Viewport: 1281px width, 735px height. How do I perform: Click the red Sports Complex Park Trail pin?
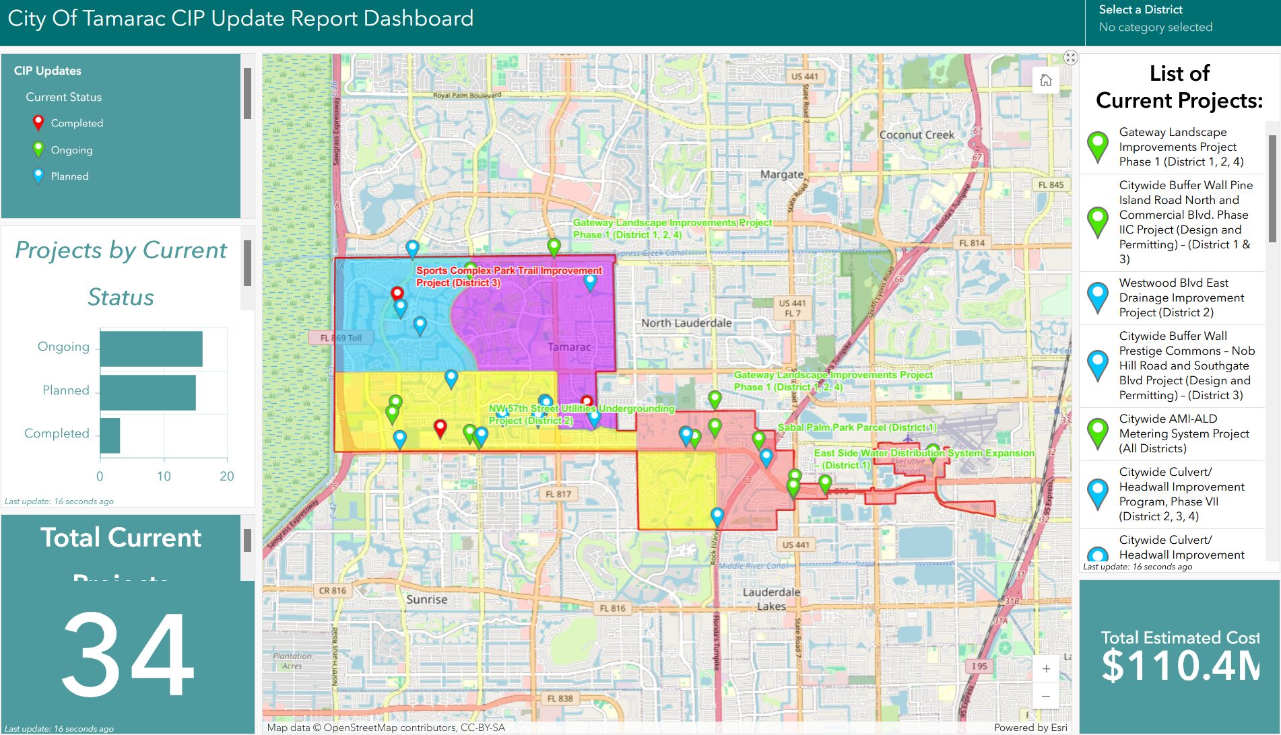tap(397, 293)
